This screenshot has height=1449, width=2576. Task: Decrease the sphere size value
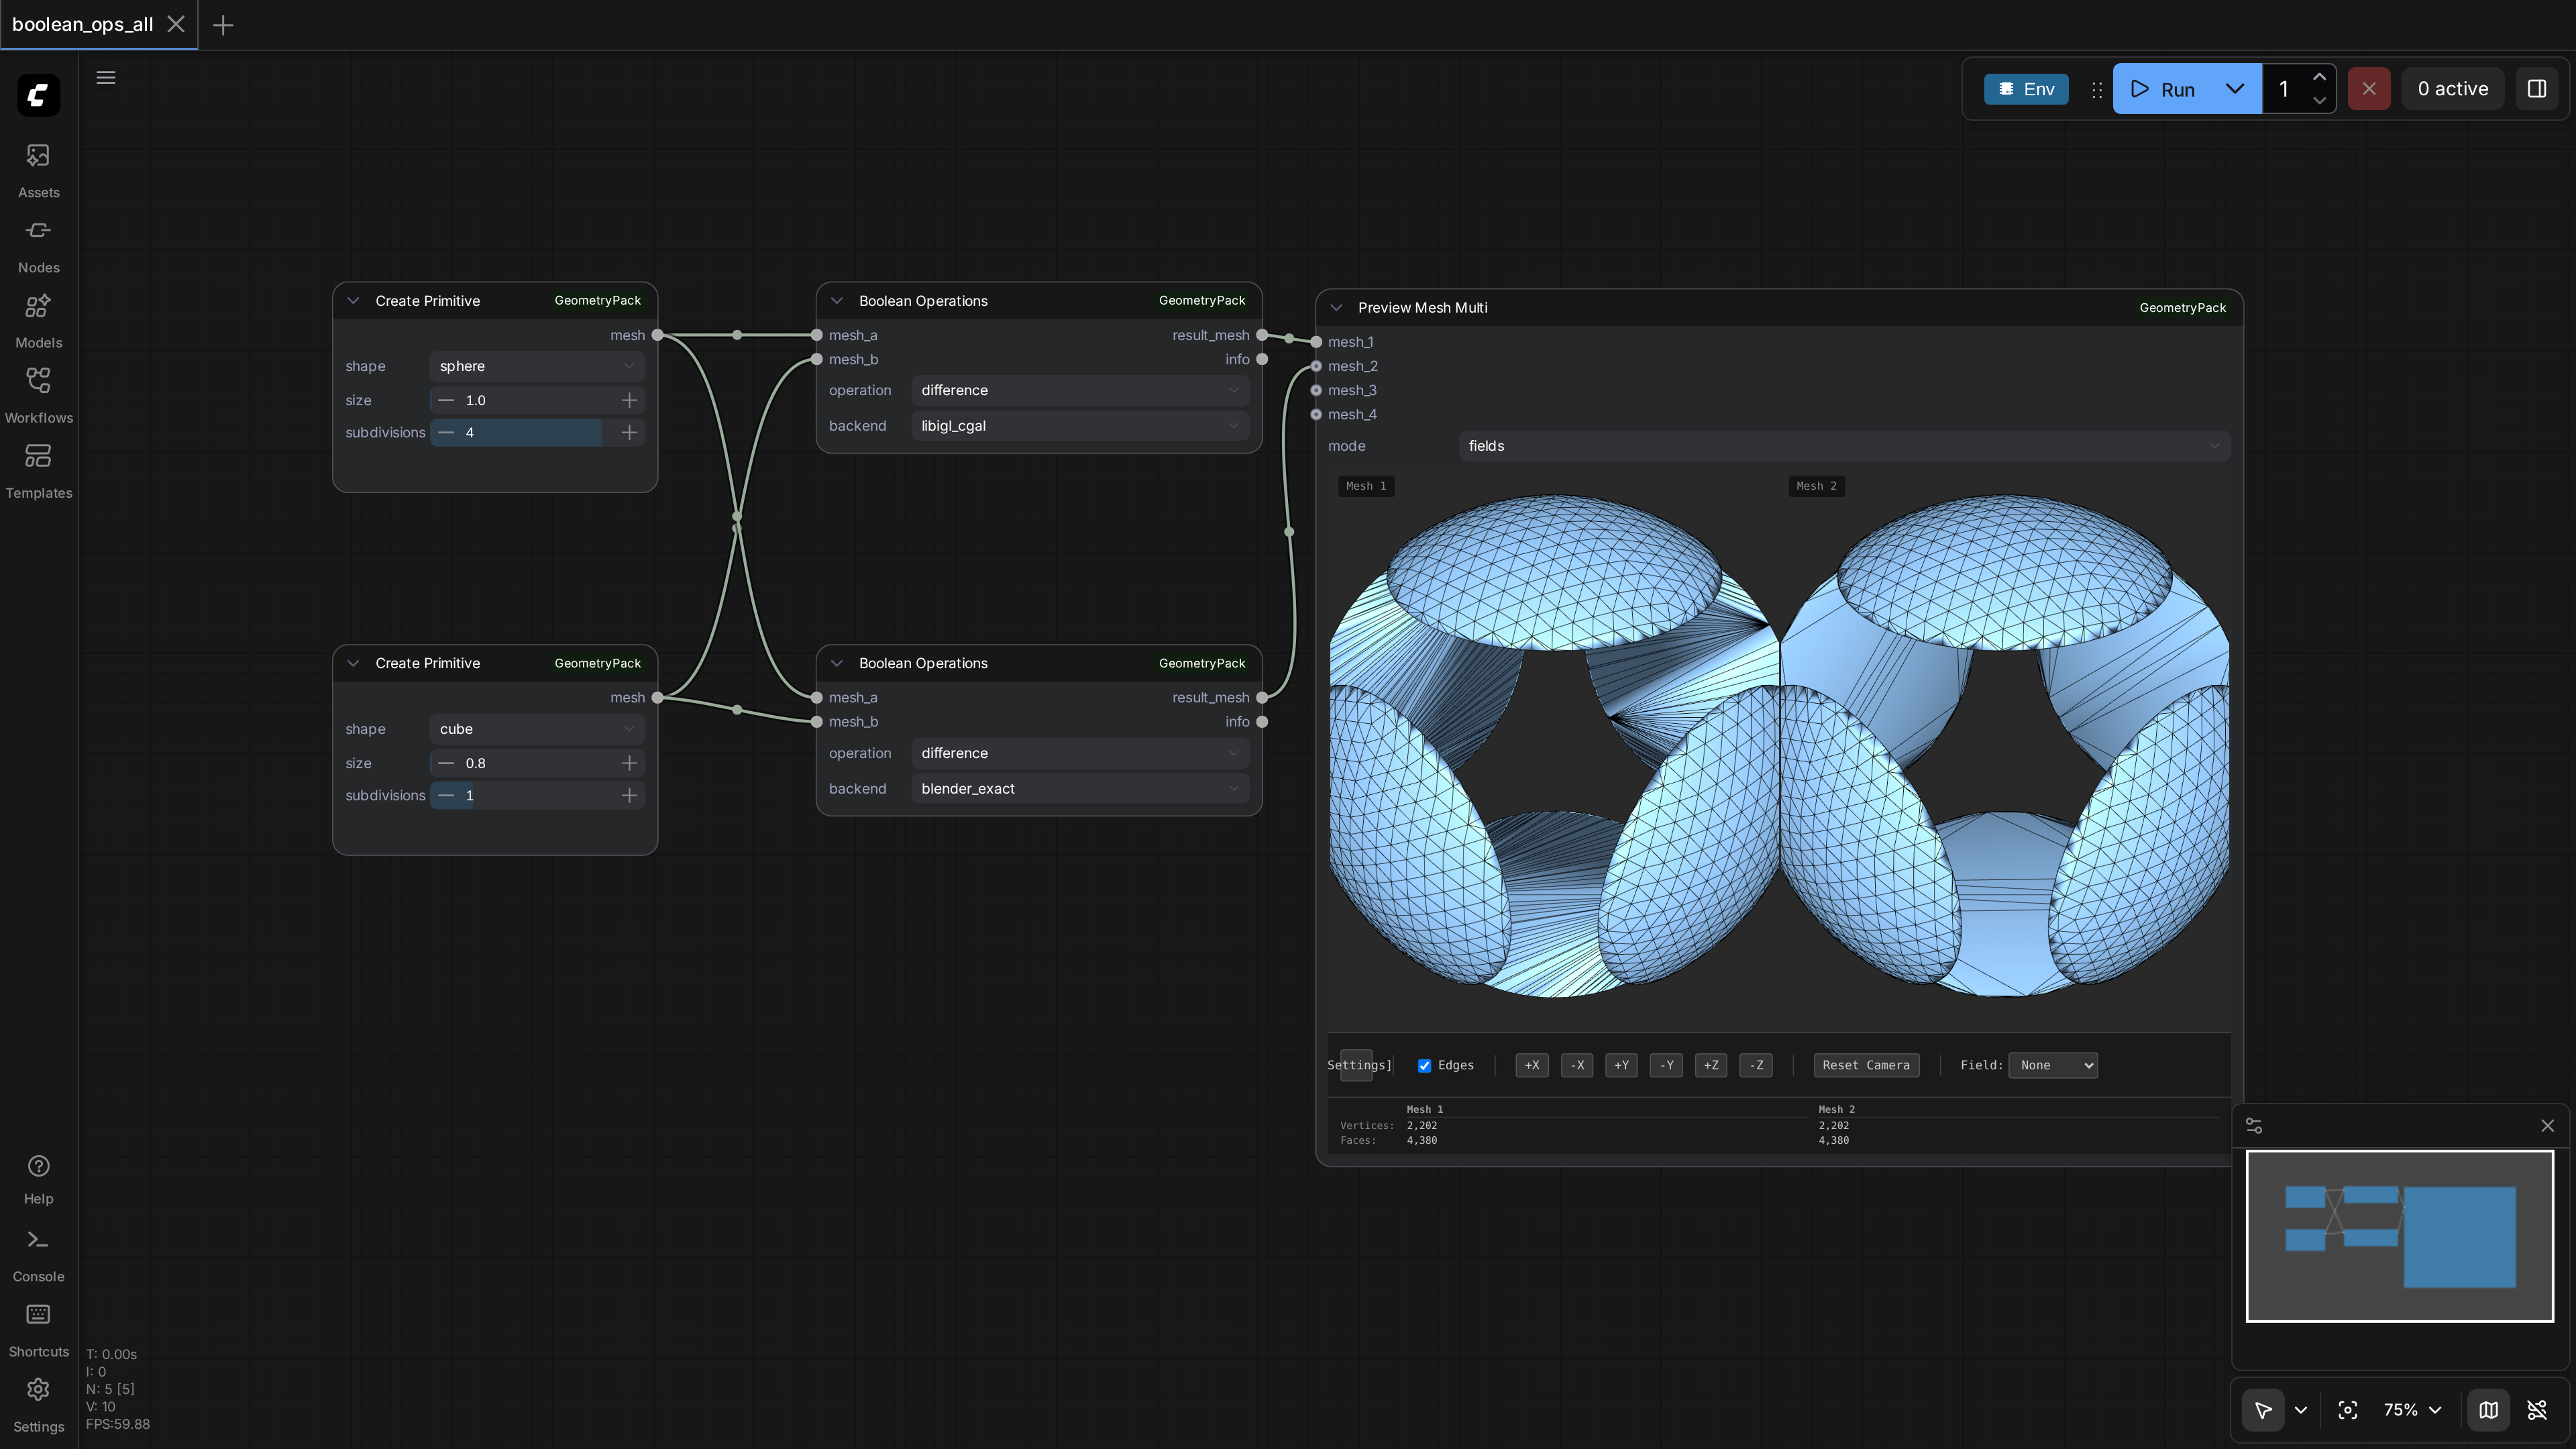(446, 400)
